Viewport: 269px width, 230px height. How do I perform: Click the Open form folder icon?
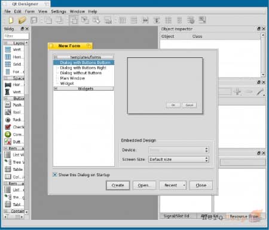[22, 20]
